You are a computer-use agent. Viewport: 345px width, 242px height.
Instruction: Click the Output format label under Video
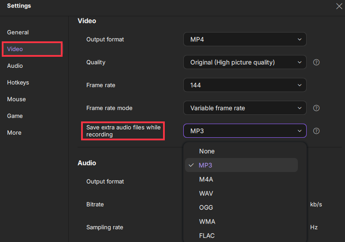(x=105, y=39)
